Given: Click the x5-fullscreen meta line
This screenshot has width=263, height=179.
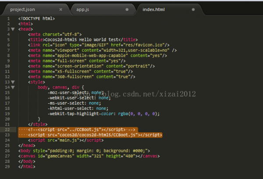Looking at the screenshot, I should click(81, 71).
